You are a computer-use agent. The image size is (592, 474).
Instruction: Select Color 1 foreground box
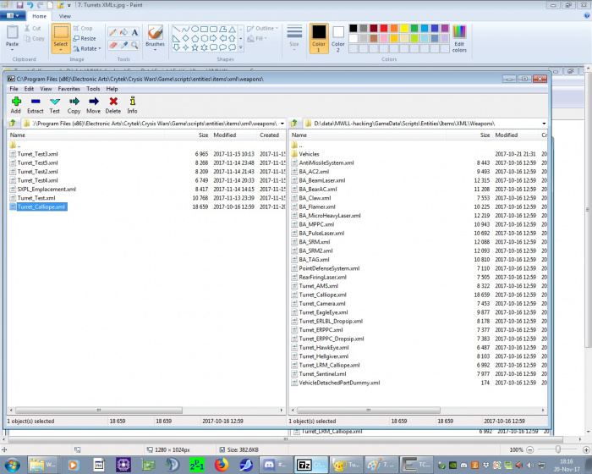pos(319,36)
